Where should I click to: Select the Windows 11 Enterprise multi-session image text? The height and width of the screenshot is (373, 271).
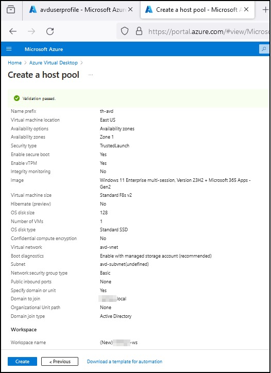[x=175, y=183]
